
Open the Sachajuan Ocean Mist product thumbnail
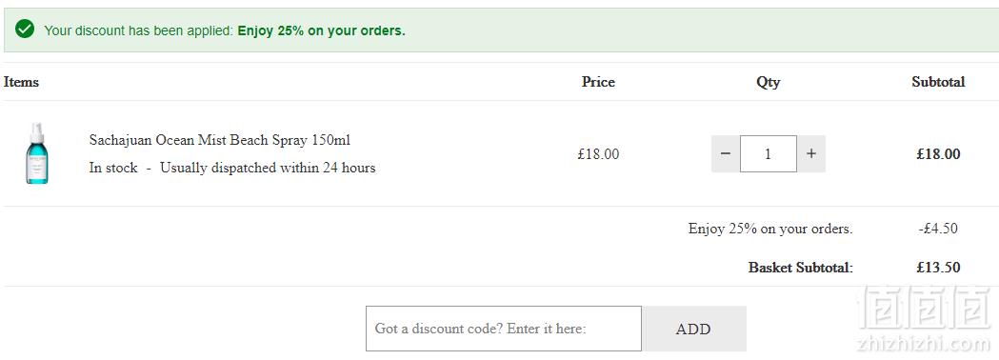[37, 153]
